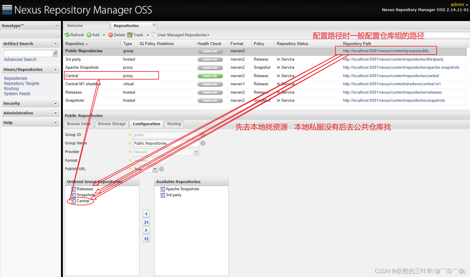Click the move all left button
This screenshot has height=277, width=470.
point(146,222)
